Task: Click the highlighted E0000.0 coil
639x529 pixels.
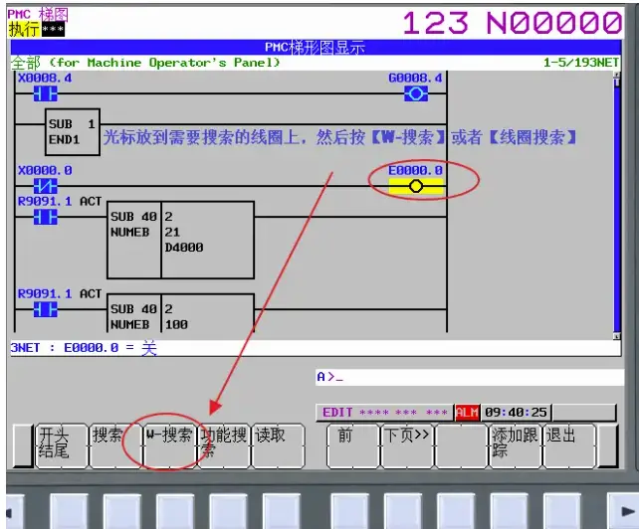Action: coord(416,186)
